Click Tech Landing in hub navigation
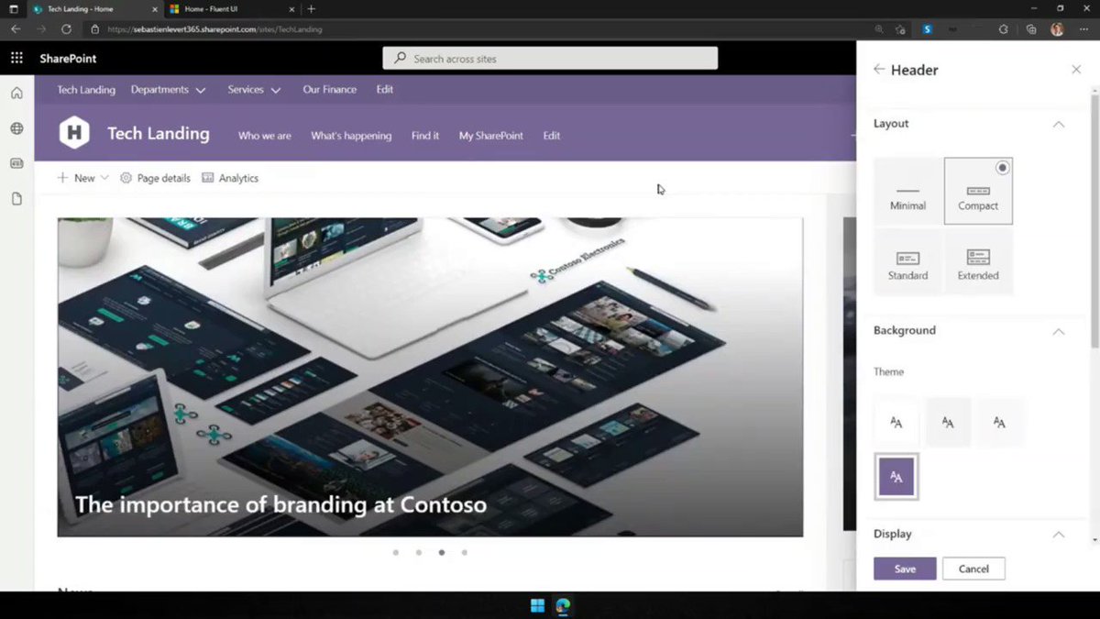1100x619 pixels. point(86,90)
